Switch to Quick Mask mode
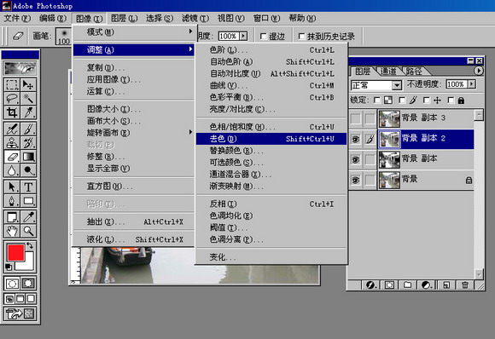The height and width of the screenshot is (339, 495). click(x=28, y=284)
